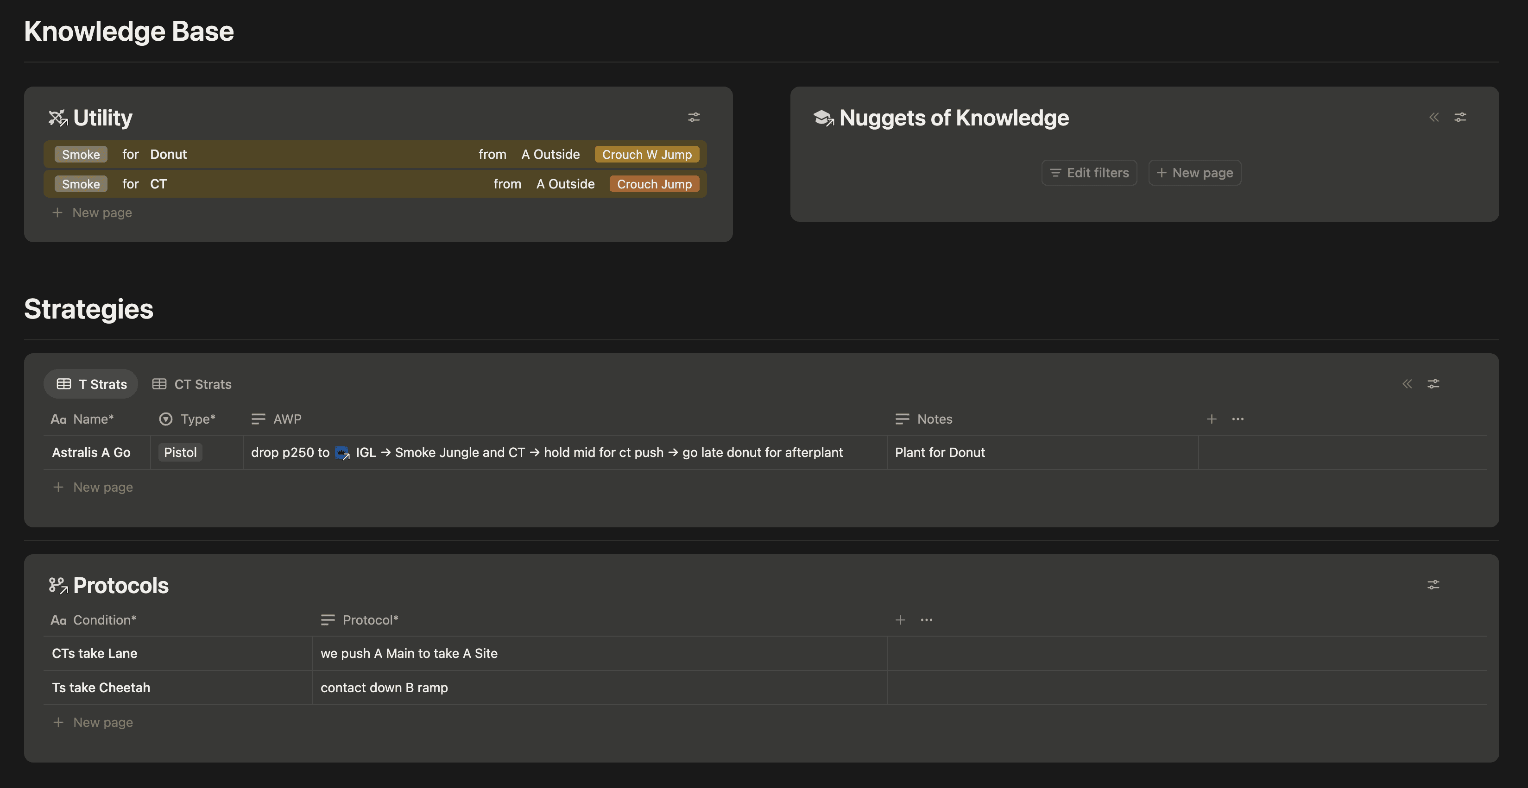The width and height of the screenshot is (1528, 788).
Task: Open Nuggets of Knowledge view settings icon
Action: pyautogui.click(x=1460, y=117)
